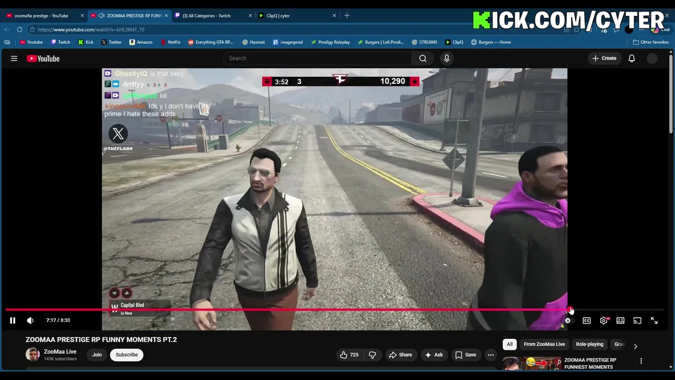This screenshot has width=675, height=380.
Task: Click the 7:17 / 8:30 time display
Action: click(58, 320)
